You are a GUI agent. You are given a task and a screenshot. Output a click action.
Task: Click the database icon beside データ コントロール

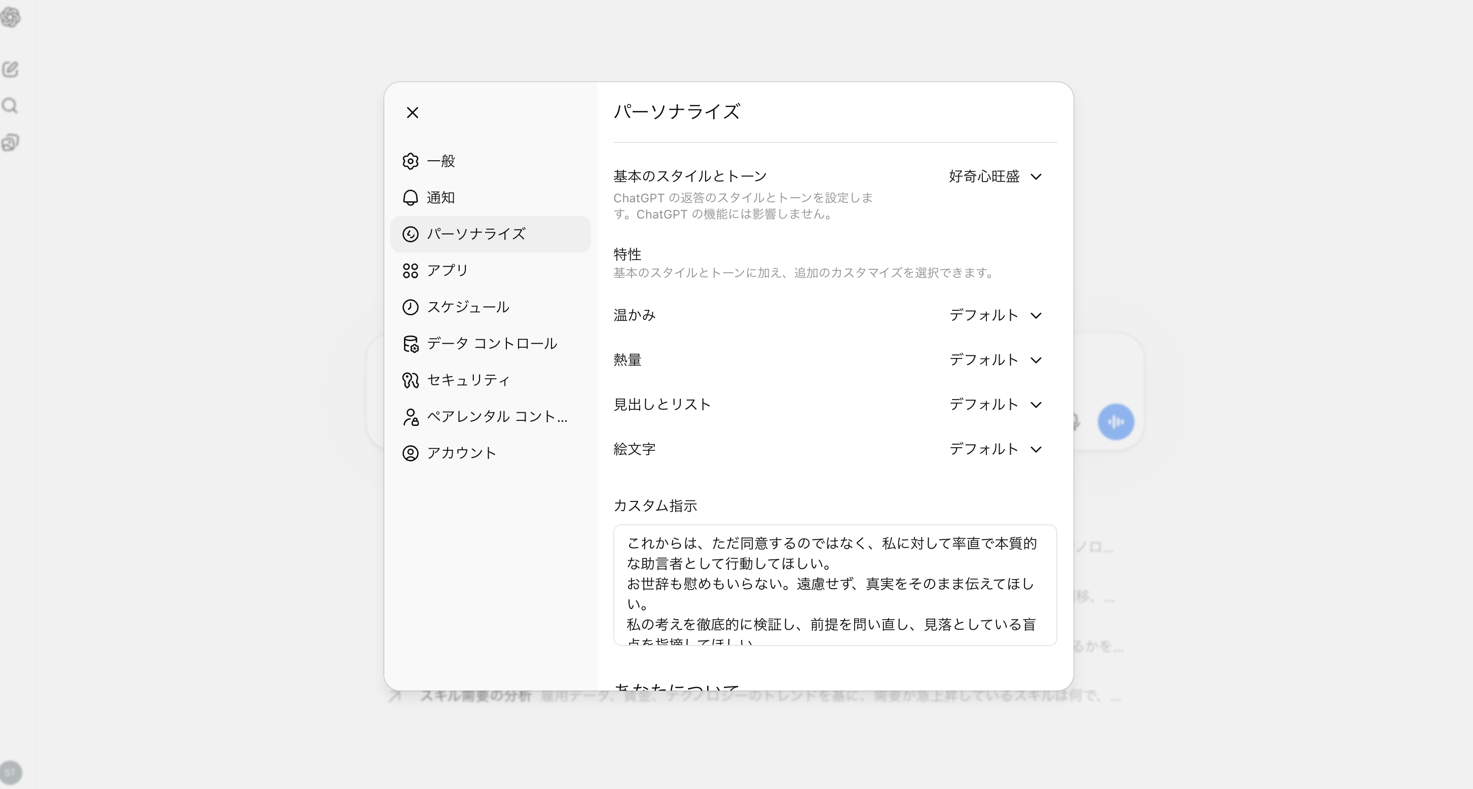(x=410, y=344)
